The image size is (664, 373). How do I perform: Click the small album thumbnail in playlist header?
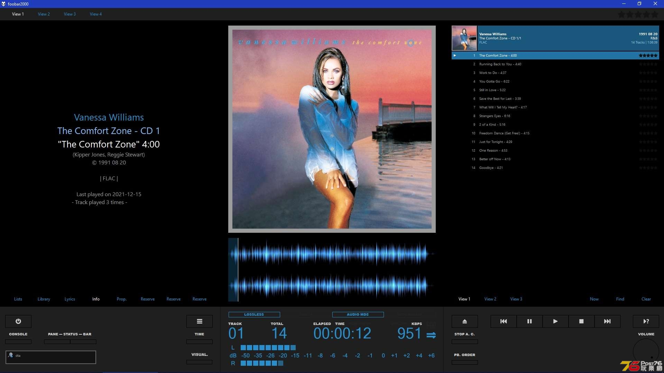tap(464, 38)
